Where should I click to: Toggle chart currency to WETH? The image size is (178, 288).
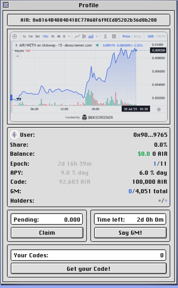pyautogui.click(x=161, y=37)
